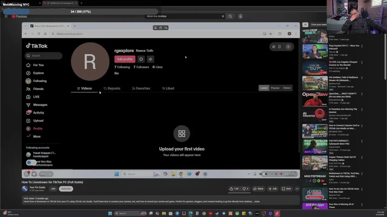387x217 pixels.
Task: Select 'LIVE' in TikTok sidebar
Action: [33, 97]
